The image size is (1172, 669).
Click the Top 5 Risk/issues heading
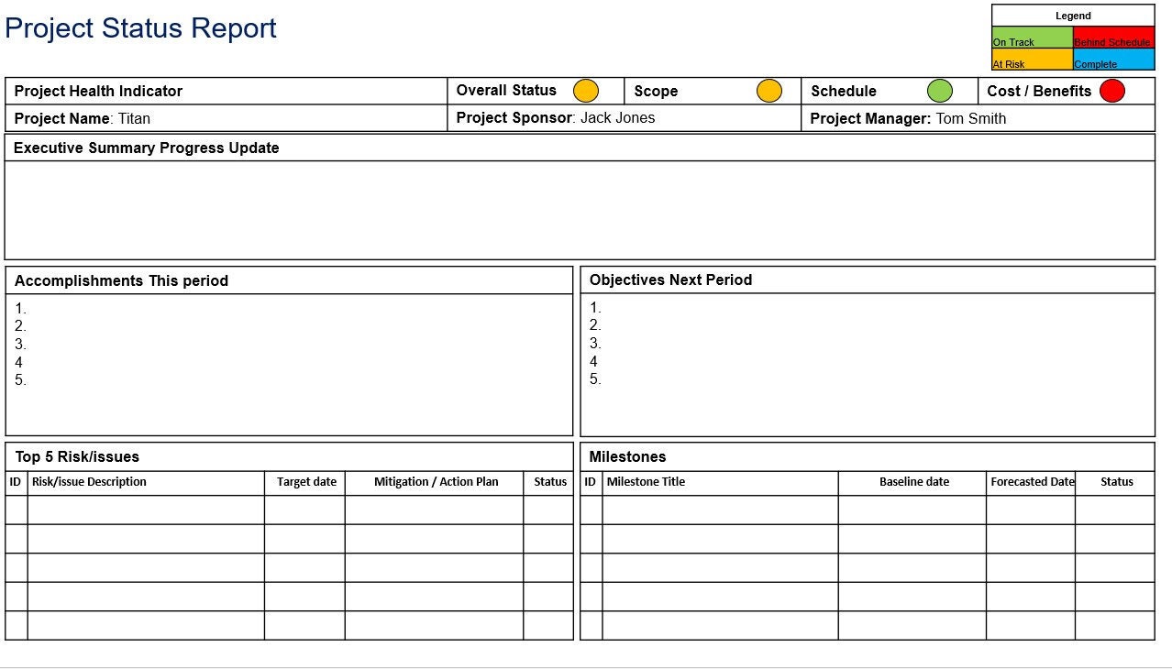pos(77,456)
